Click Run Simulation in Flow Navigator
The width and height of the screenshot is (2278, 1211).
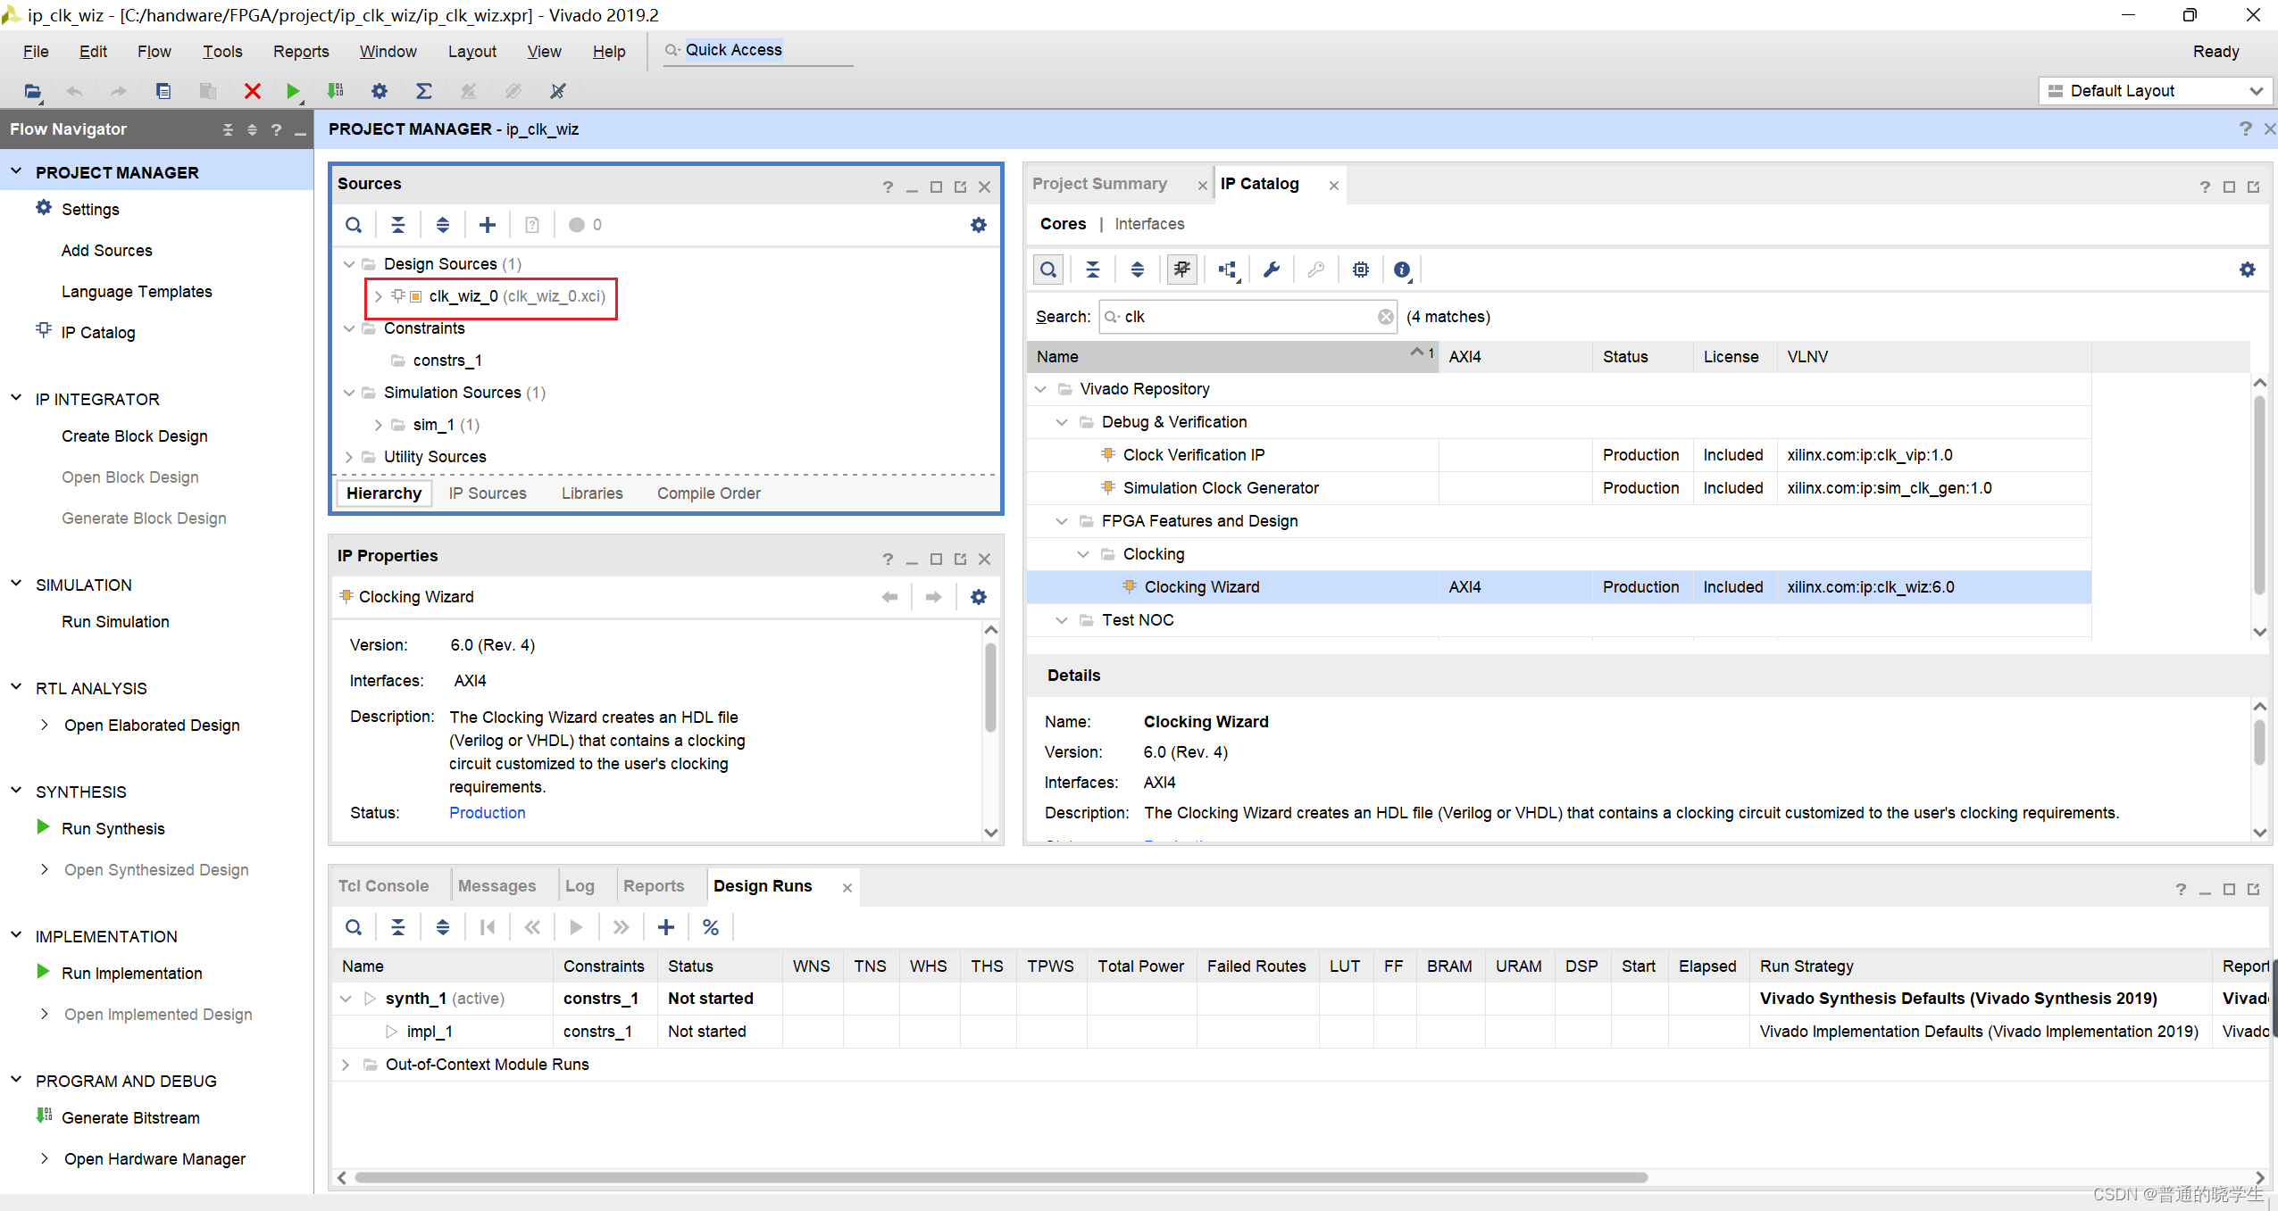click(x=115, y=622)
